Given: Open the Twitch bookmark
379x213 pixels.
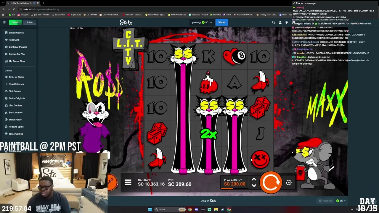Looking at the screenshot, I should coord(227,15).
